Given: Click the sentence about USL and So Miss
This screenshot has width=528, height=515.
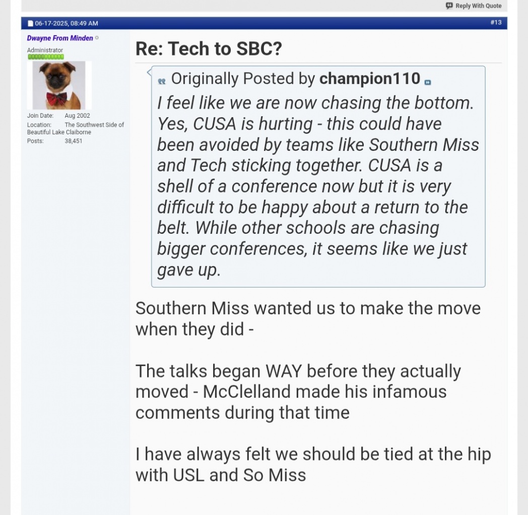Looking at the screenshot, I should tap(312, 465).
